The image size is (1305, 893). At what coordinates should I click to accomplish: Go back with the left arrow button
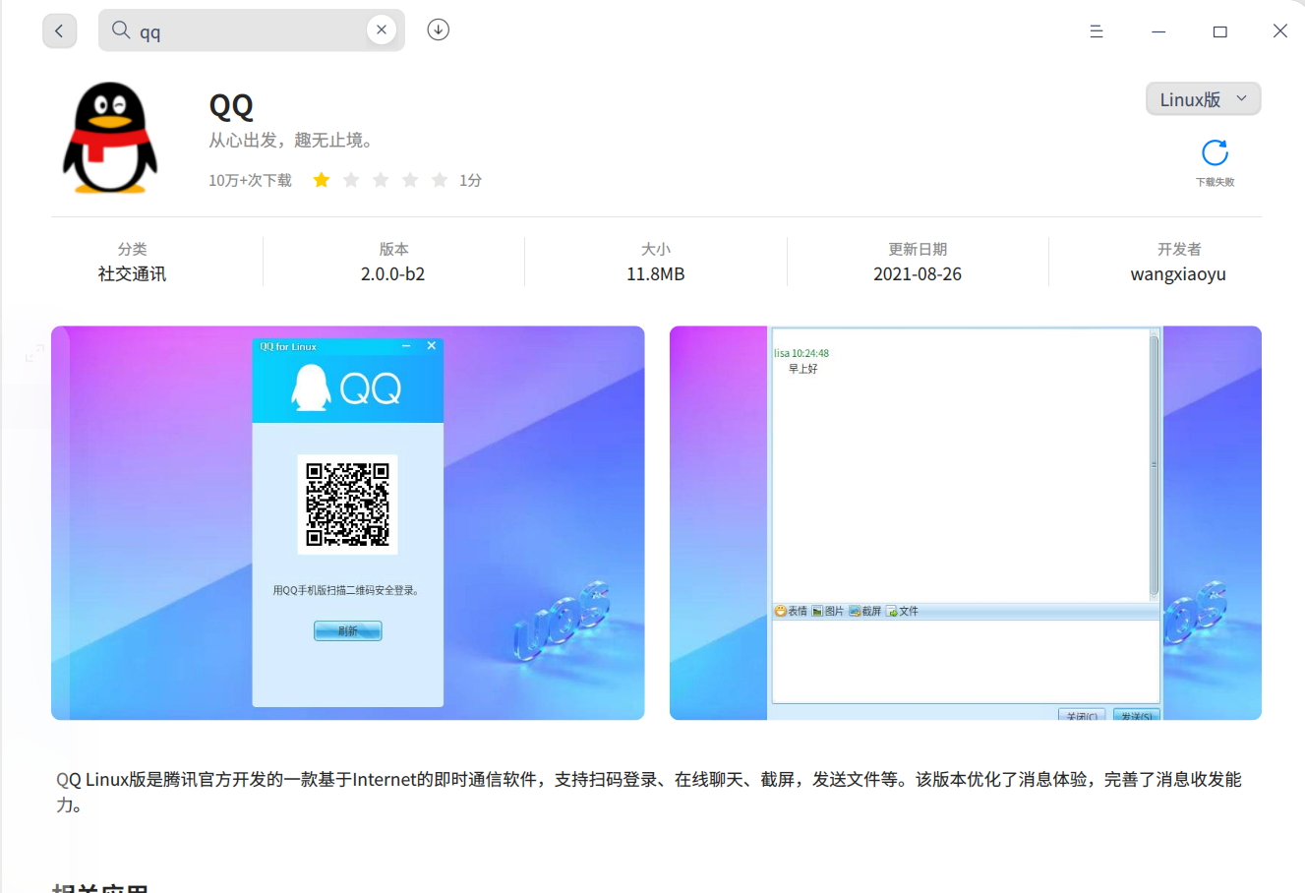point(59,30)
